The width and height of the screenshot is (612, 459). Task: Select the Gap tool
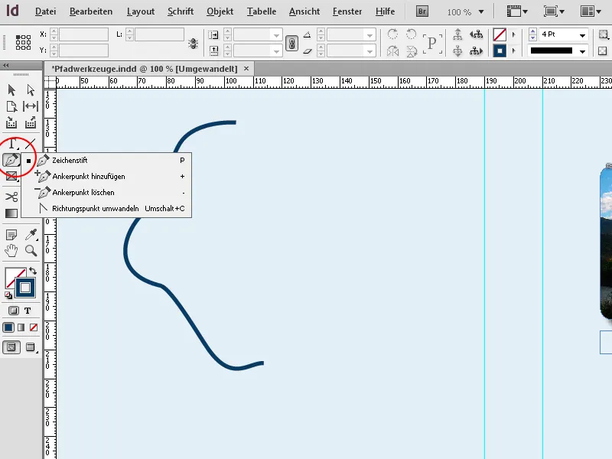(x=31, y=106)
